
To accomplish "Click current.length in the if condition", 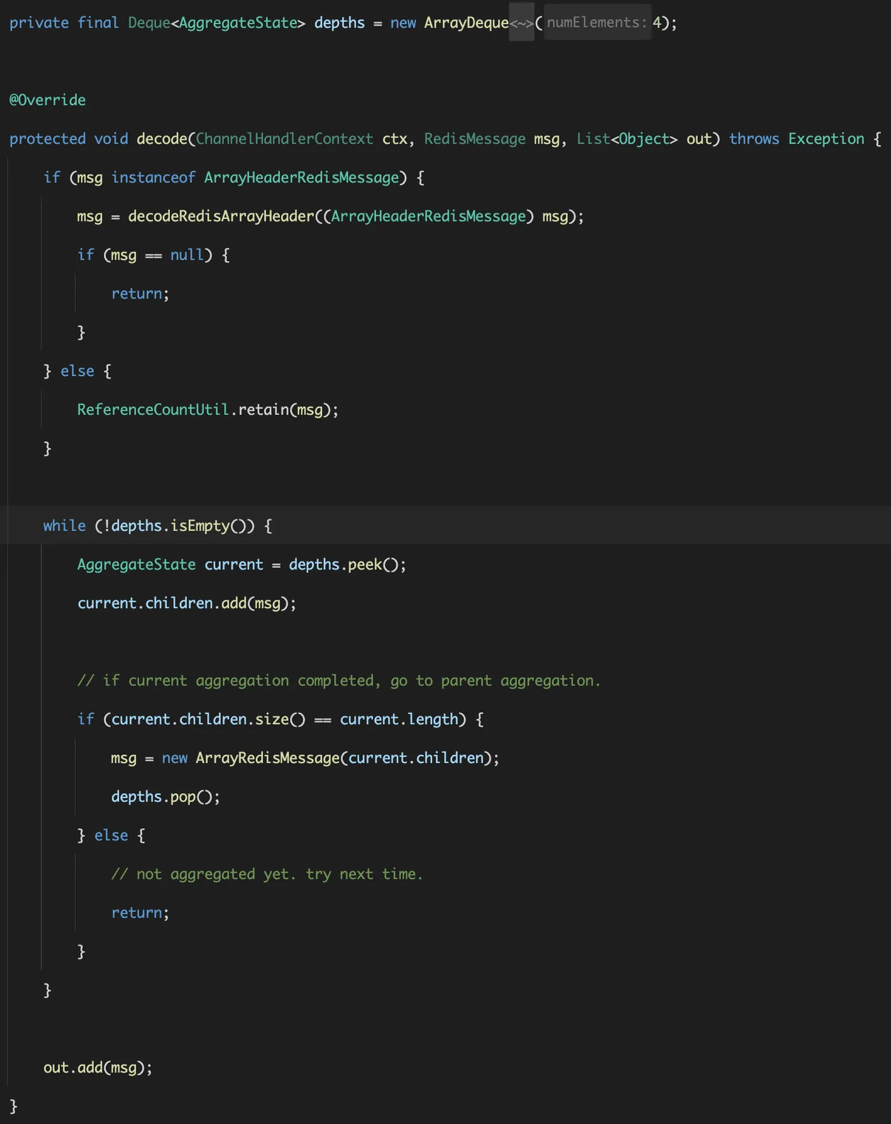I will [399, 719].
